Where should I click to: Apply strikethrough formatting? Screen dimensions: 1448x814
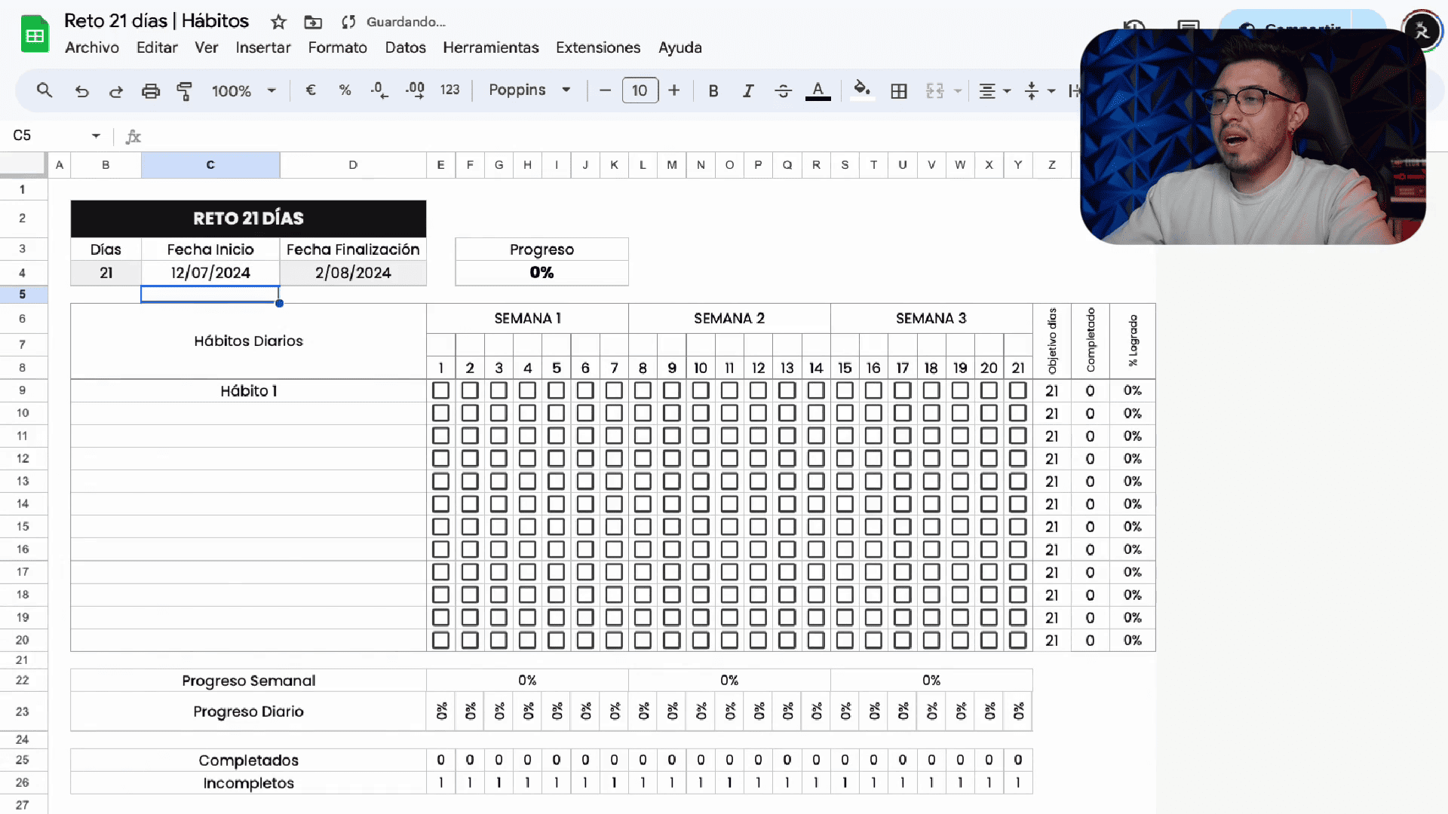point(783,91)
